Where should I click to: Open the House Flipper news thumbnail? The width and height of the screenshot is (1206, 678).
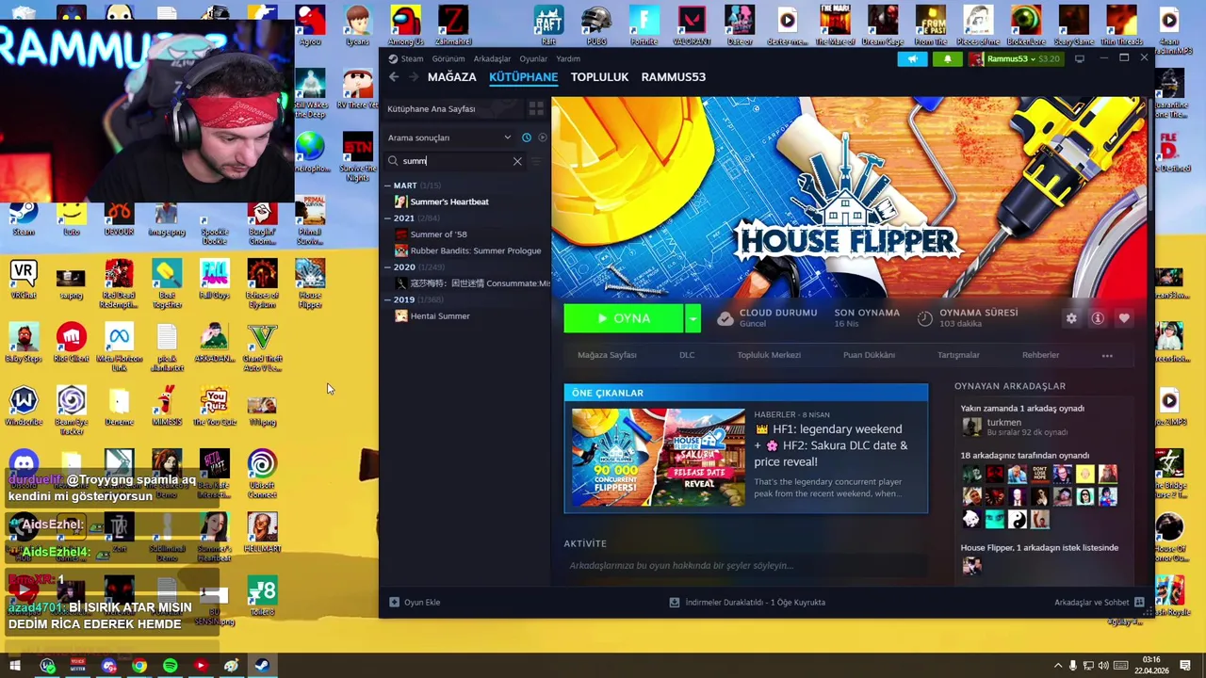pyautogui.click(x=659, y=457)
